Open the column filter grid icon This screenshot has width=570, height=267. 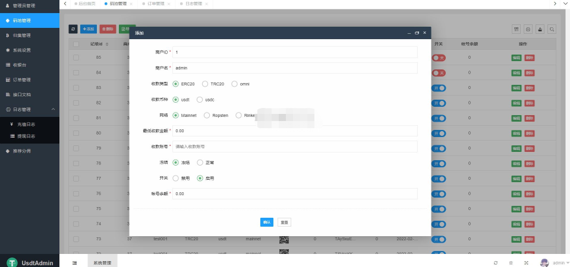(516, 29)
